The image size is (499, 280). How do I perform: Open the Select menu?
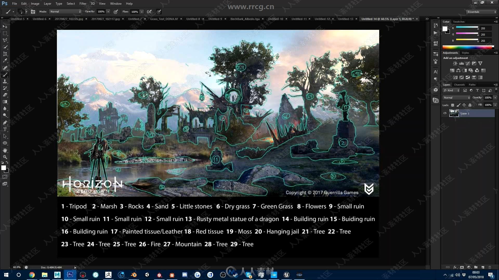[71, 4]
